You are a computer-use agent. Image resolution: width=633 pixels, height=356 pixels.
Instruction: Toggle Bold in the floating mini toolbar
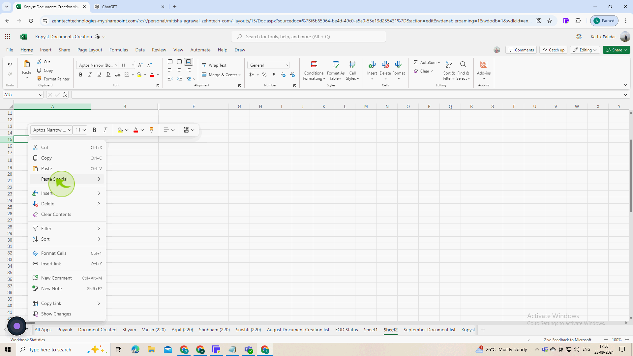tap(94, 130)
